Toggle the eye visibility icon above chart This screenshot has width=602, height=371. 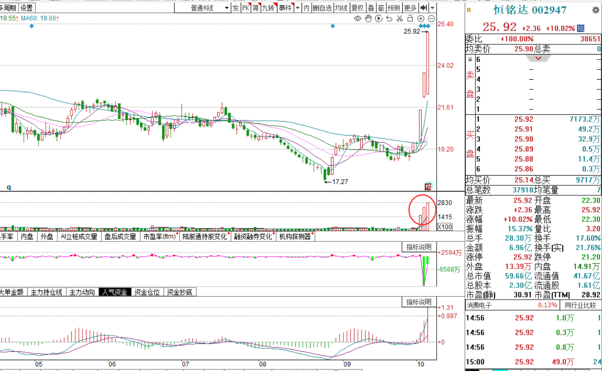[x=357, y=18]
